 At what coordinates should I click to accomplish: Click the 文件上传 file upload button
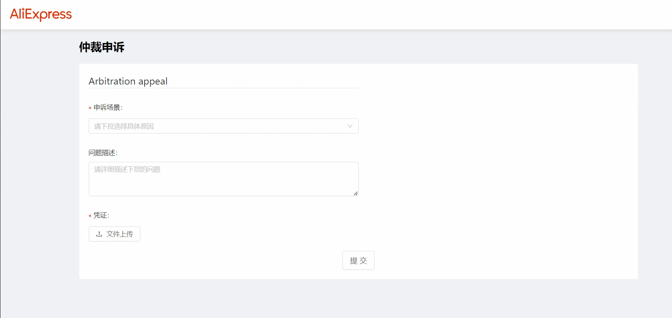click(x=114, y=234)
